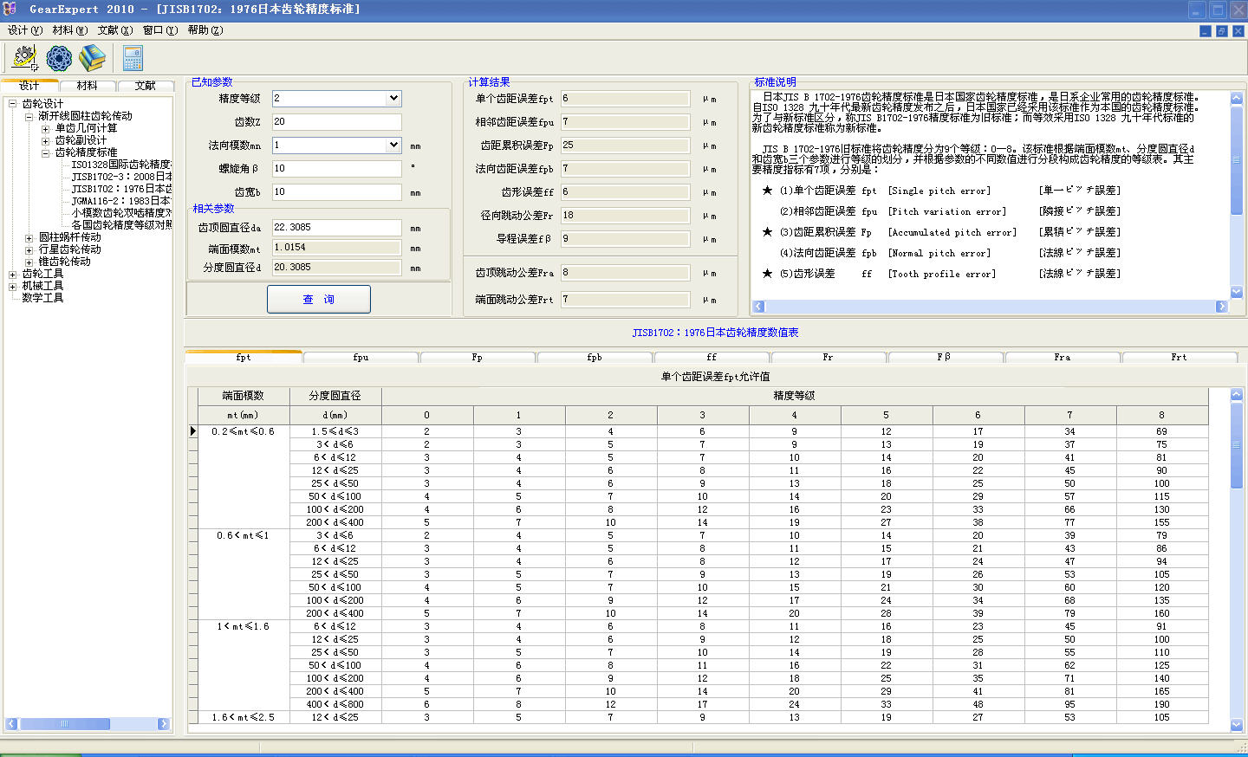
Task: Expand the 机械工具 node
Action: point(13,286)
